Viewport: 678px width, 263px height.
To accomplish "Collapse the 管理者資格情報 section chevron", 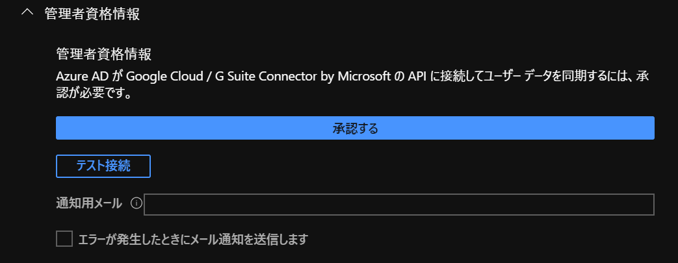I will tap(27, 14).
